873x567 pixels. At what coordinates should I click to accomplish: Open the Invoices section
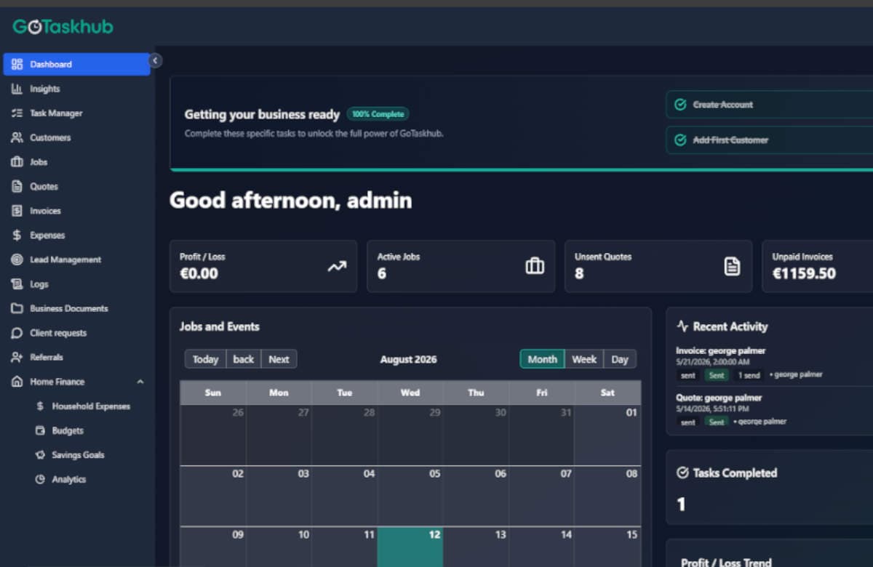coord(76,211)
